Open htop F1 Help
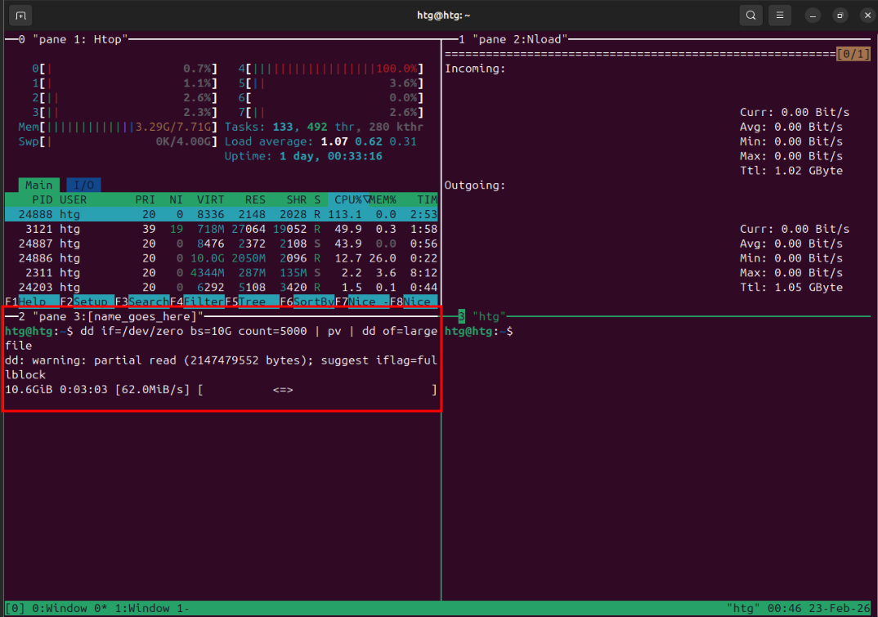The image size is (878, 617). point(32,302)
